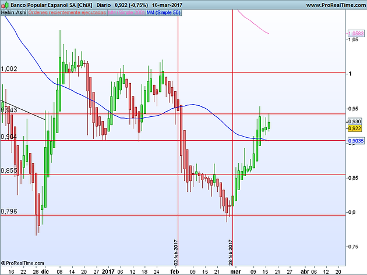
Task: Click the 1,05 tick on the price axis
Action: pyautogui.click(x=353, y=40)
